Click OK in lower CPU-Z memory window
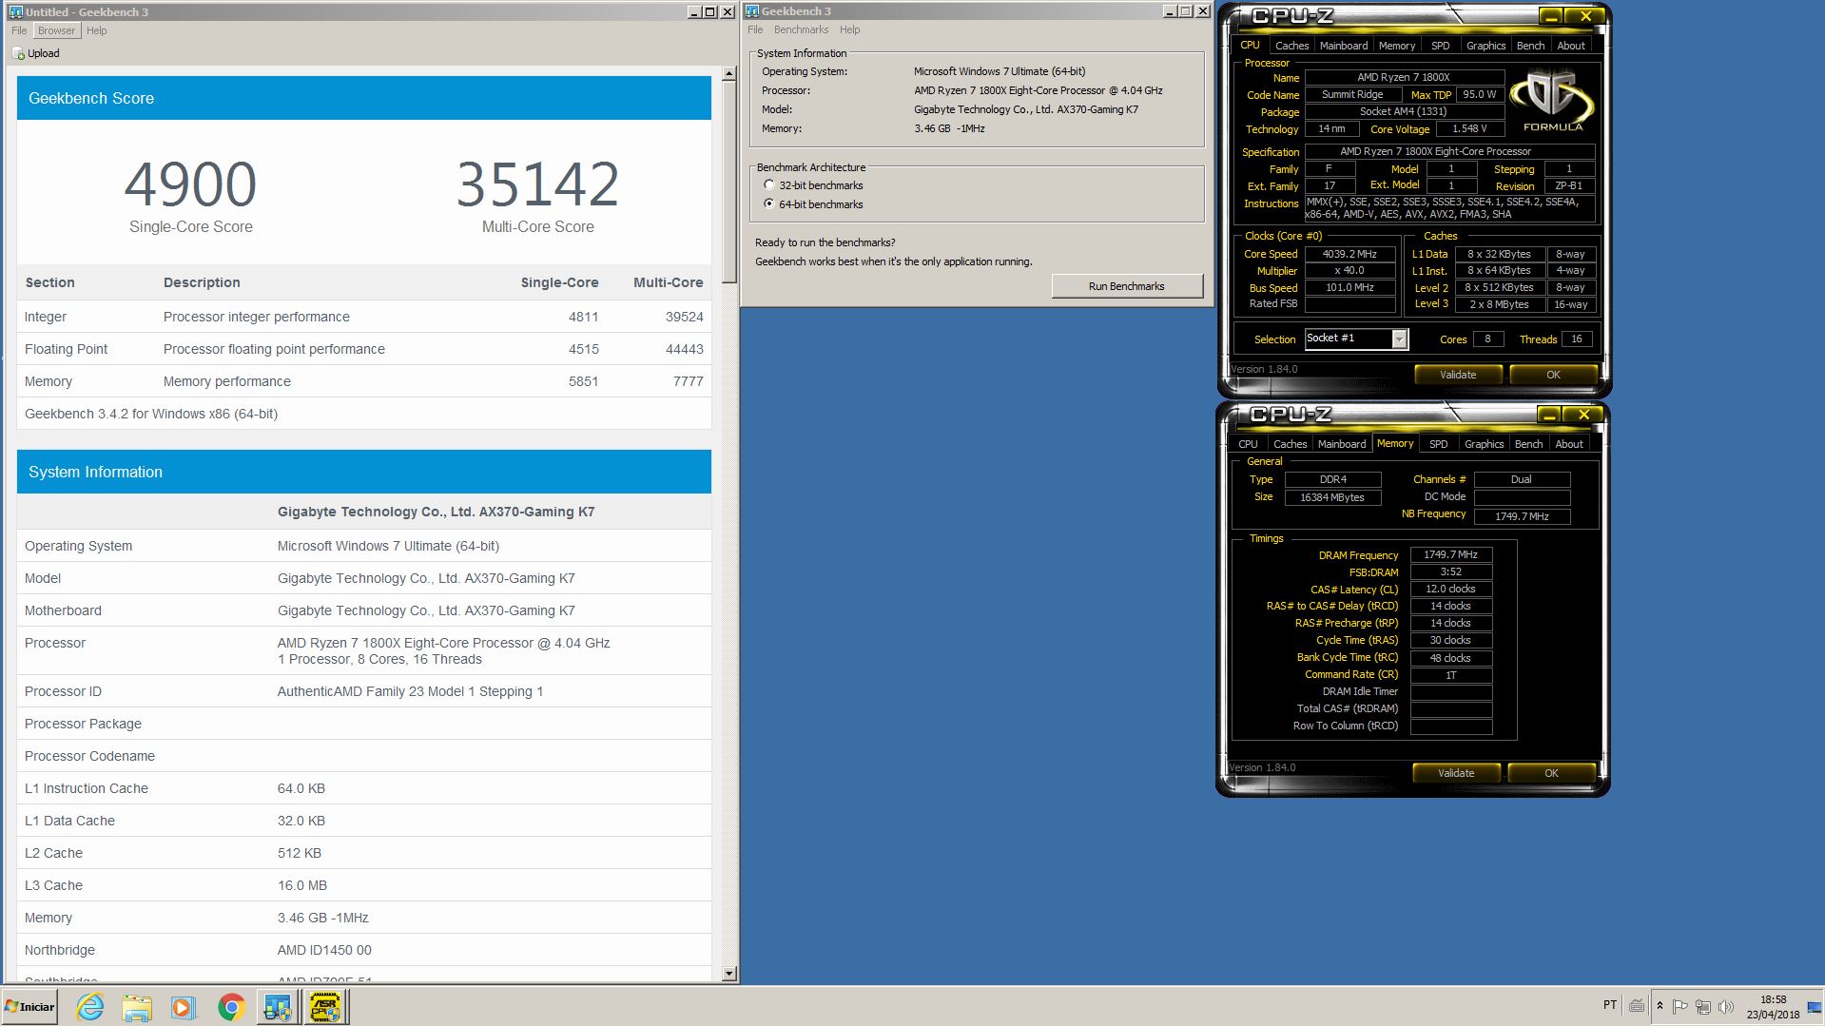Screen dimensions: 1825x1026 (x=1551, y=773)
